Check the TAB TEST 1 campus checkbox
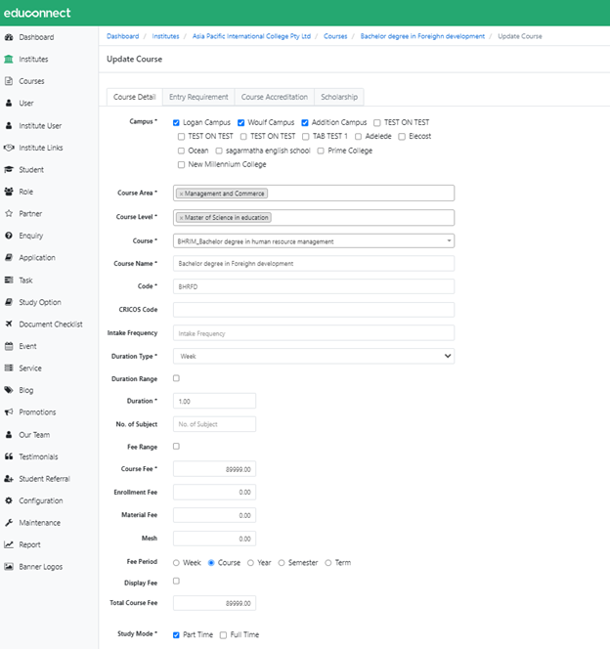 coord(306,137)
